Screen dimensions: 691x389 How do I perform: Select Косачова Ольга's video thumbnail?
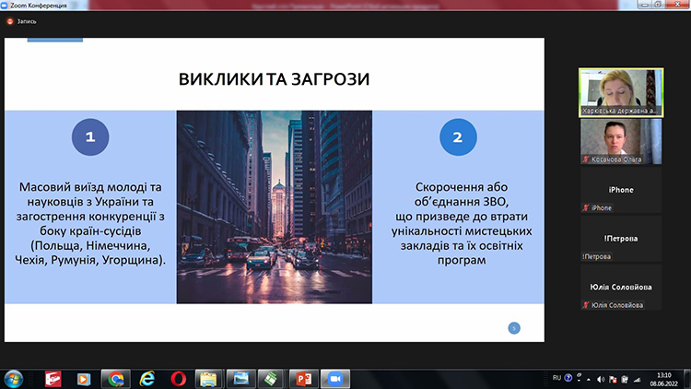coord(621,142)
